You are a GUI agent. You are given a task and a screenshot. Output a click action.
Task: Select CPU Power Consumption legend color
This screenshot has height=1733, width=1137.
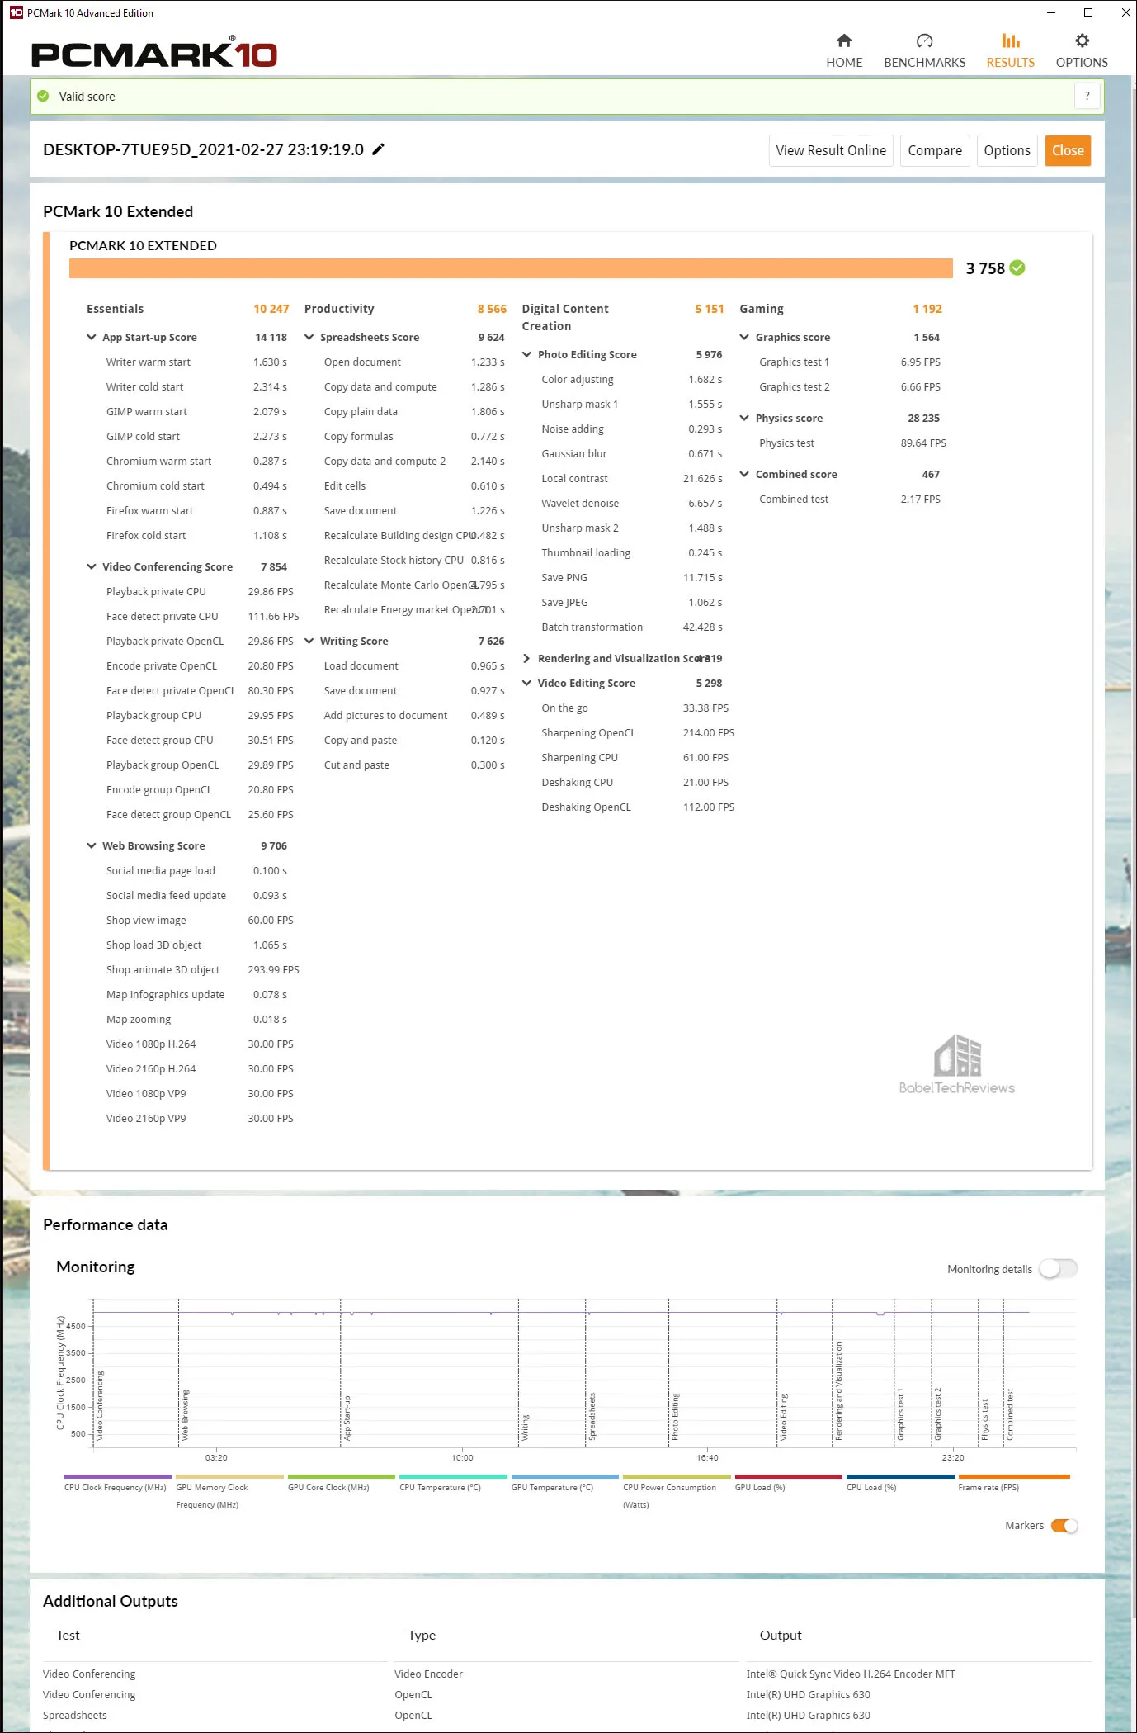coord(677,1476)
